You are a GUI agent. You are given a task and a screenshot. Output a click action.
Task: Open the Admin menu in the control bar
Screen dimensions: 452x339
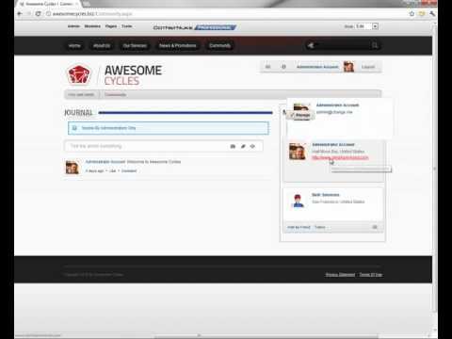(73, 26)
